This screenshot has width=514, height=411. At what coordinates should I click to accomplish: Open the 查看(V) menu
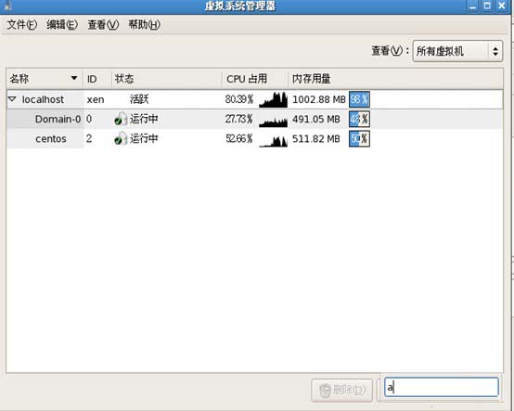pyautogui.click(x=103, y=24)
